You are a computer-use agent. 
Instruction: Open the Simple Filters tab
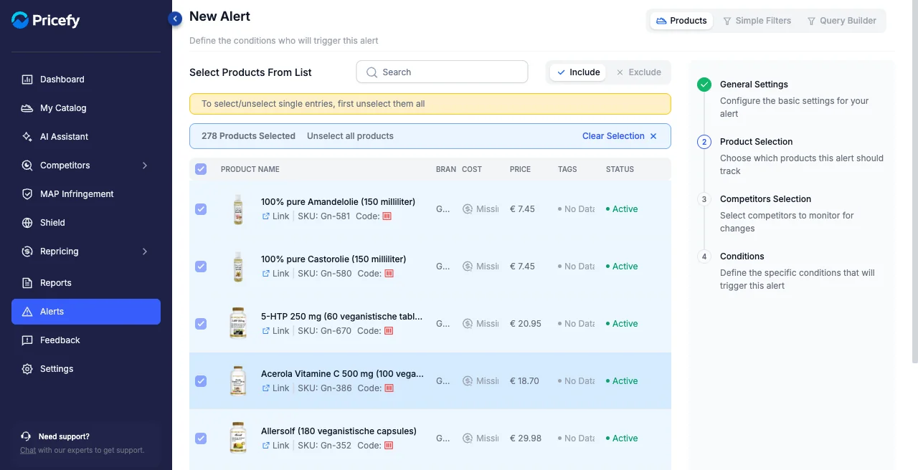click(x=757, y=21)
